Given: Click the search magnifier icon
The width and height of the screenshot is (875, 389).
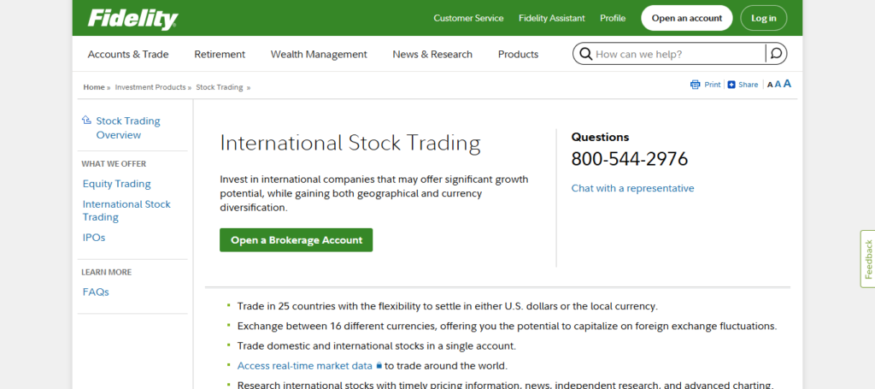Looking at the screenshot, I should tap(585, 54).
